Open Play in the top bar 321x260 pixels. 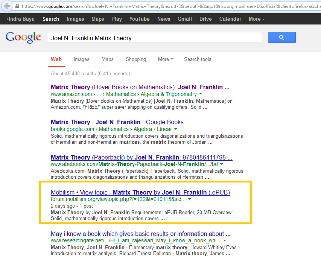click(x=117, y=19)
